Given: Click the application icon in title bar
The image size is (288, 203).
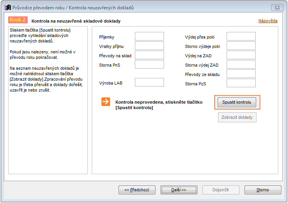Looking at the screenshot, I should point(8,7).
